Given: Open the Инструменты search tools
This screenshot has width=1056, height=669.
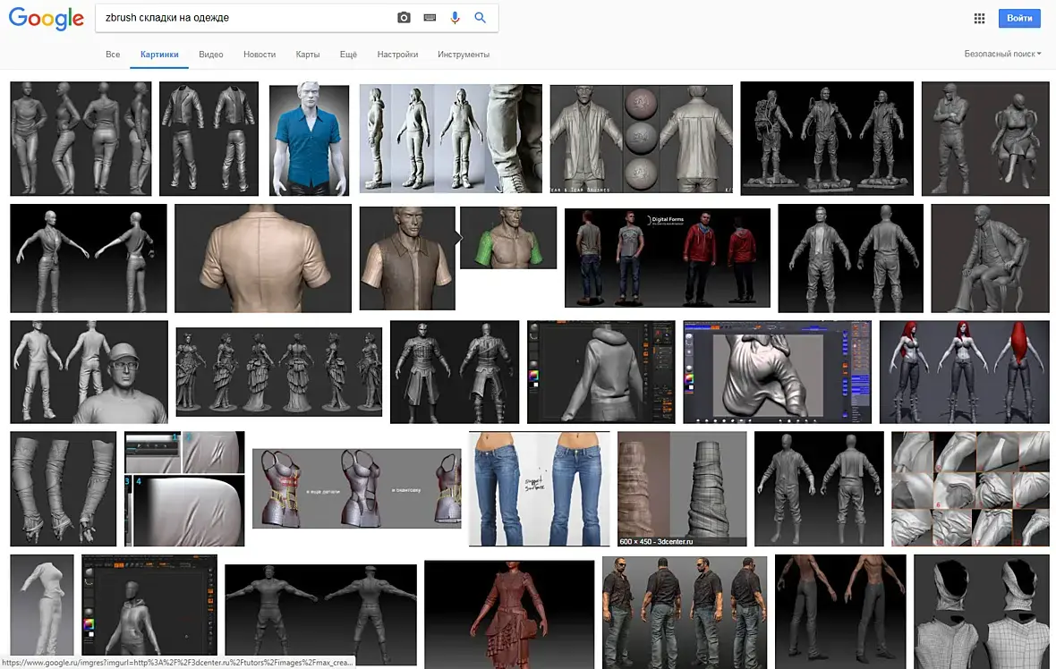Looking at the screenshot, I should click(x=464, y=55).
